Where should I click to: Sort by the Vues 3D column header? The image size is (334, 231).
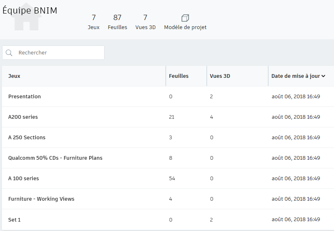click(x=220, y=76)
